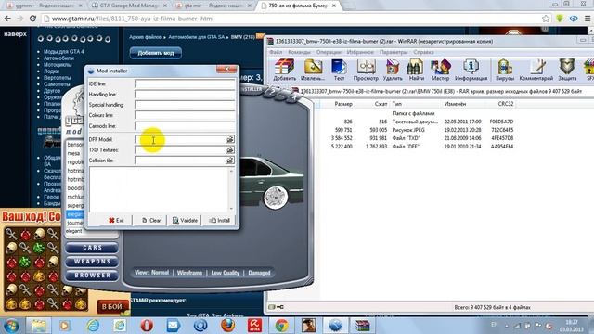
Task: Click Exit button in Mod installer
Action: tap(116, 220)
